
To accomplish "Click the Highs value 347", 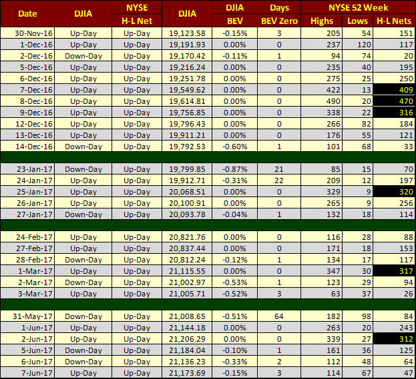I will [x=322, y=271].
